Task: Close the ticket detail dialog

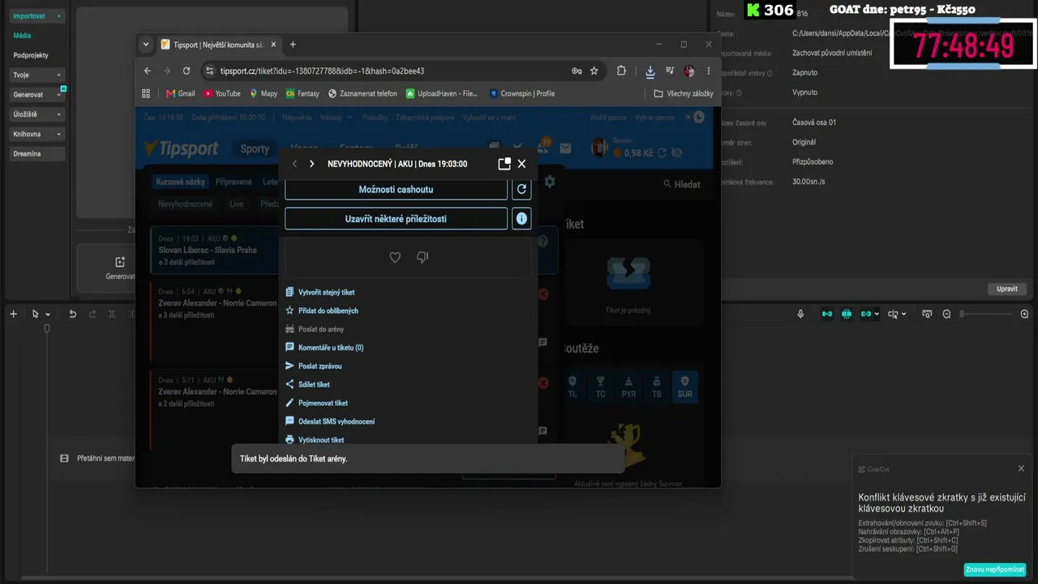Action: (x=521, y=164)
